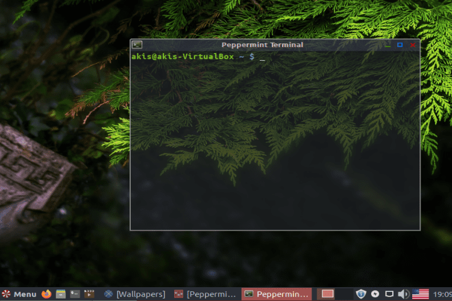This screenshot has height=301, width=452.
Task: Click the Peppermint Terminal title text
Action: click(262, 45)
